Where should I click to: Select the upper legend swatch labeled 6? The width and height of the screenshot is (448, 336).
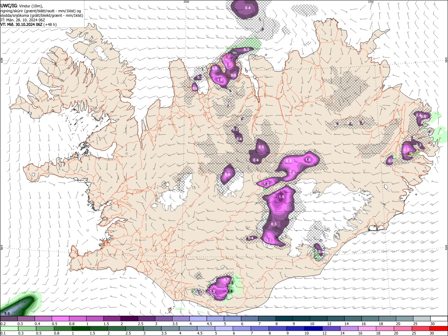click(x=249, y=319)
